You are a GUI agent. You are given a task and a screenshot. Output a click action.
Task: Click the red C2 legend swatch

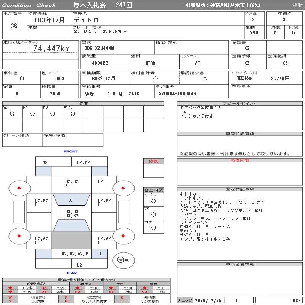tap(144, 292)
